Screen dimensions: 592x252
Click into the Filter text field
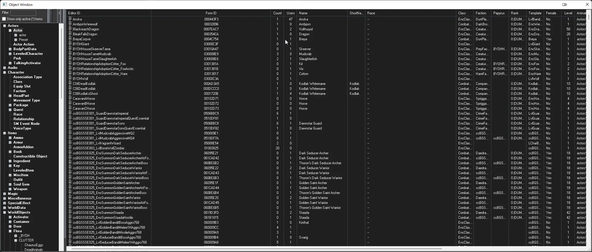23,13
